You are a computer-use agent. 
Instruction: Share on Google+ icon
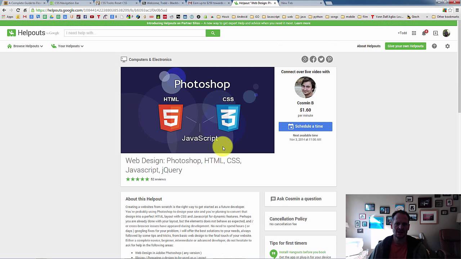pos(305,59)
